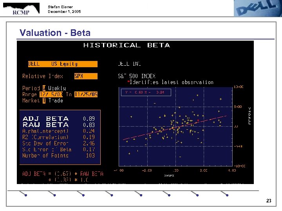The width and height of the screenshot is (282, 211).
Task: Click the Weekly period text
Action: [57, 88]
